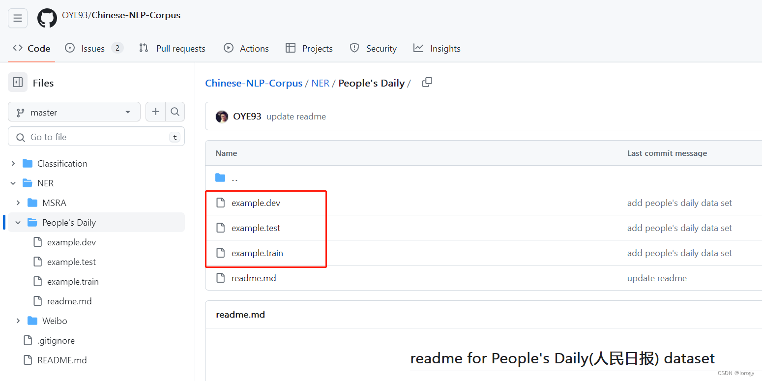Click the GitHub Octocat logo
Image resolution: width=762 pixels, height=381 pixels.
pos(47,18)
